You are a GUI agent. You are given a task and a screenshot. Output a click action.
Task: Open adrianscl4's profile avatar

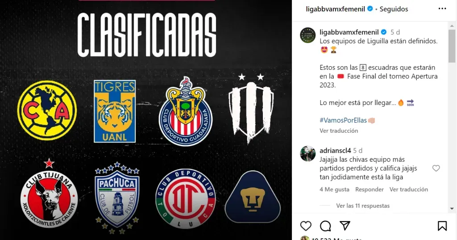click(x=308, y=154)
